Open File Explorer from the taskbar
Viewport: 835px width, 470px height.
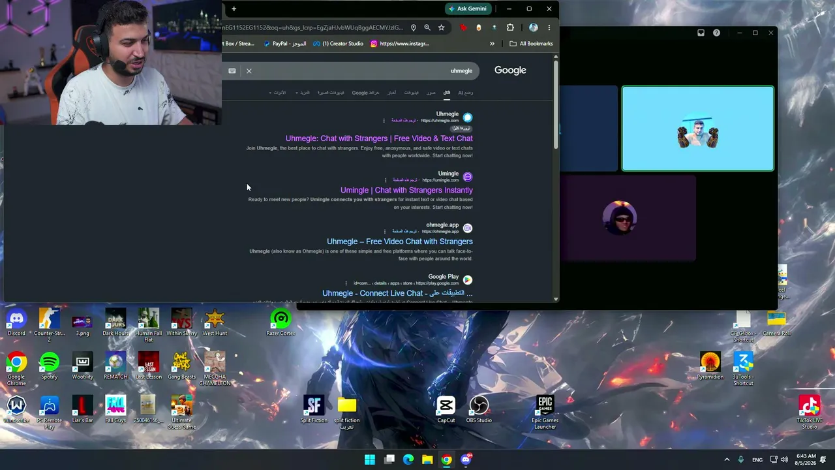(x=427, y=460)
